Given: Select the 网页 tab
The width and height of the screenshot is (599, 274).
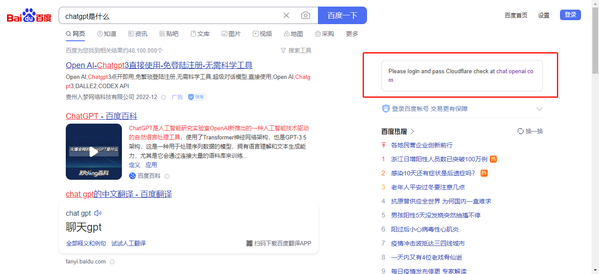Looking at the screenshot, I should tap(75, 34).
